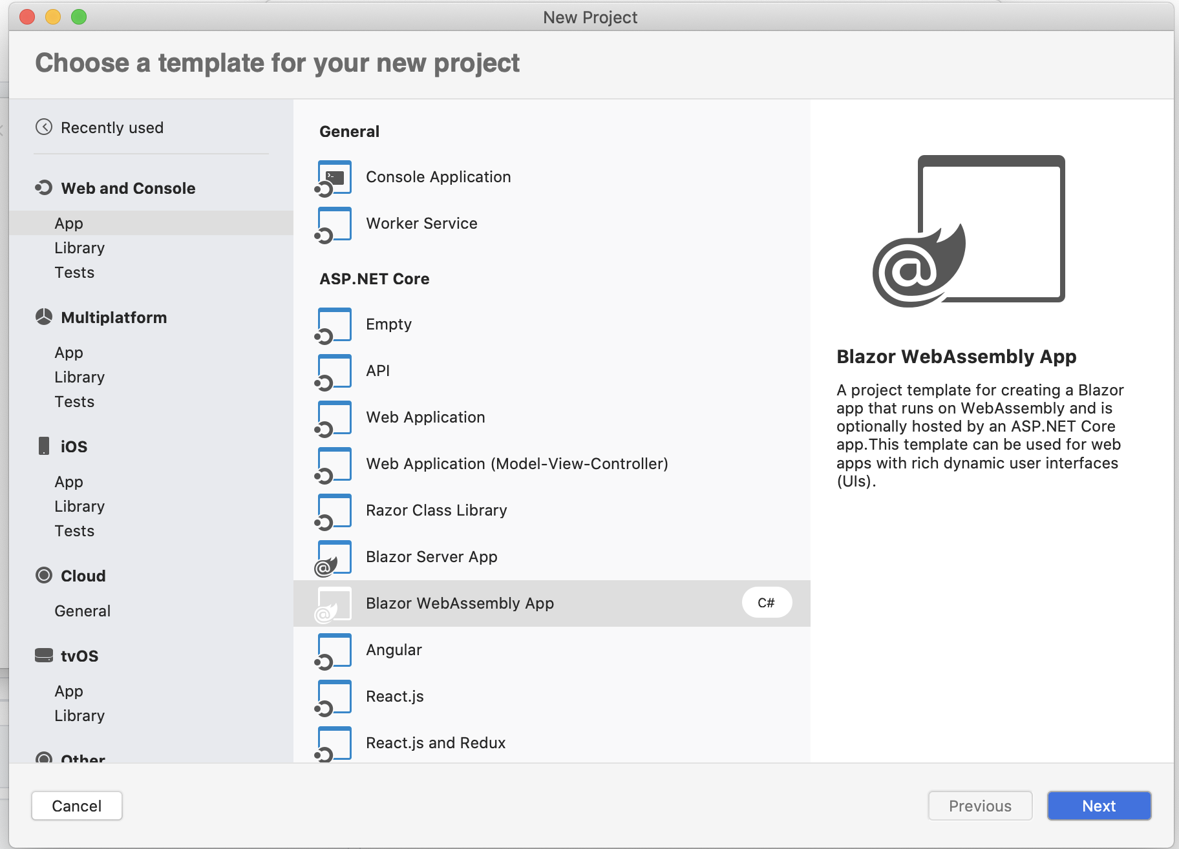Viewport: 1179px width, 849px height.
Task: Select the Web Application (Model-View-Controller) template
Action: 516,464
